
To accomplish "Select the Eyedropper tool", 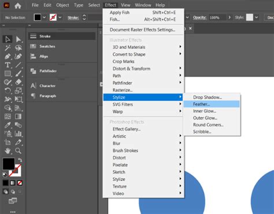I will pos(8,125).
